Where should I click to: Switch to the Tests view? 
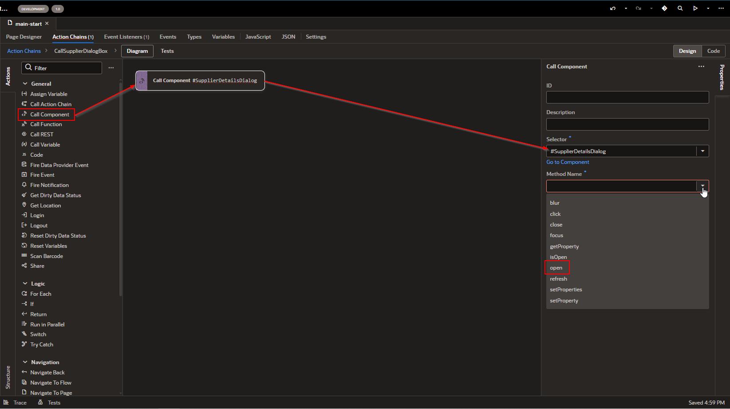pyautogui.click(x=167, y=51)
